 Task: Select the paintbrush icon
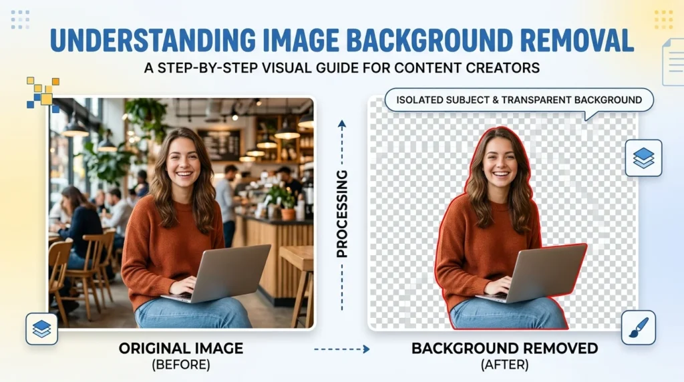pyautogui.click(x=639, y=327)
